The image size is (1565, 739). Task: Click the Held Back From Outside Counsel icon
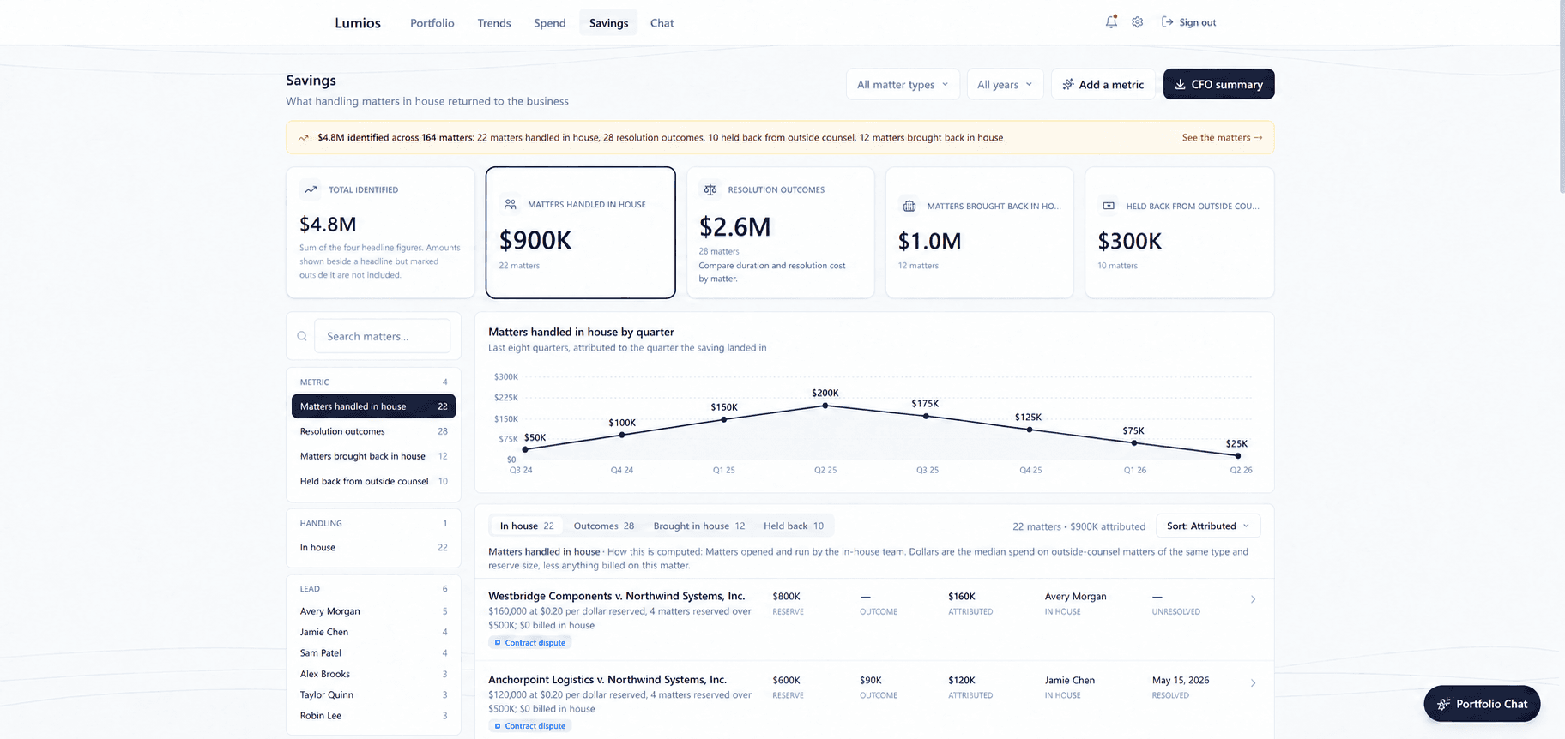(x=1109, y=206)
